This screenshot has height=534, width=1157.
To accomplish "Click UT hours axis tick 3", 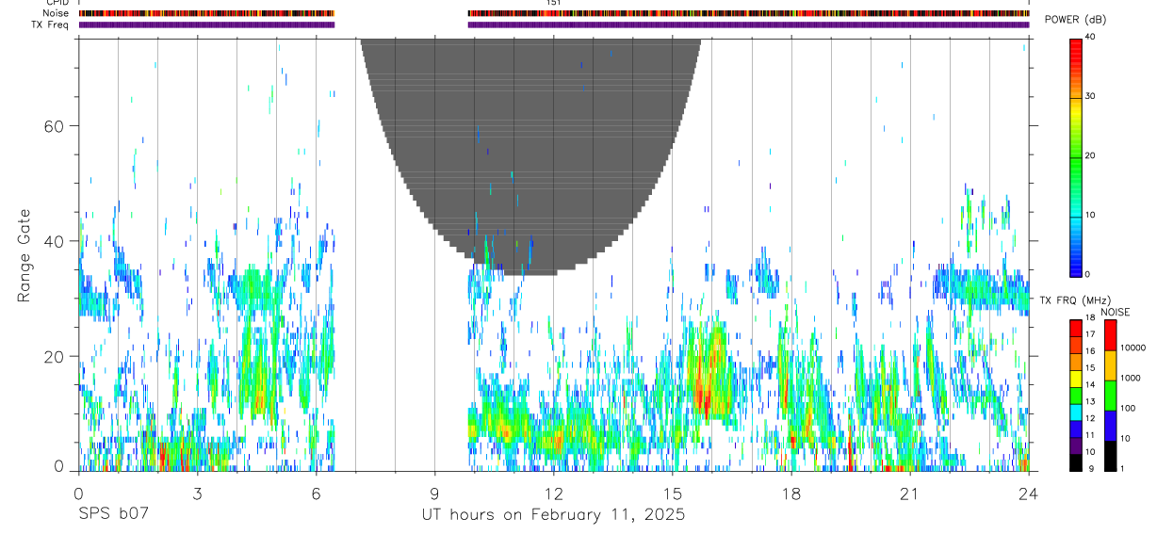I will coord(197,493).
